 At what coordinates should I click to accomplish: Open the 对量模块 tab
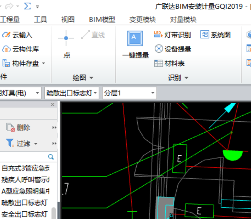coord(183,19)
